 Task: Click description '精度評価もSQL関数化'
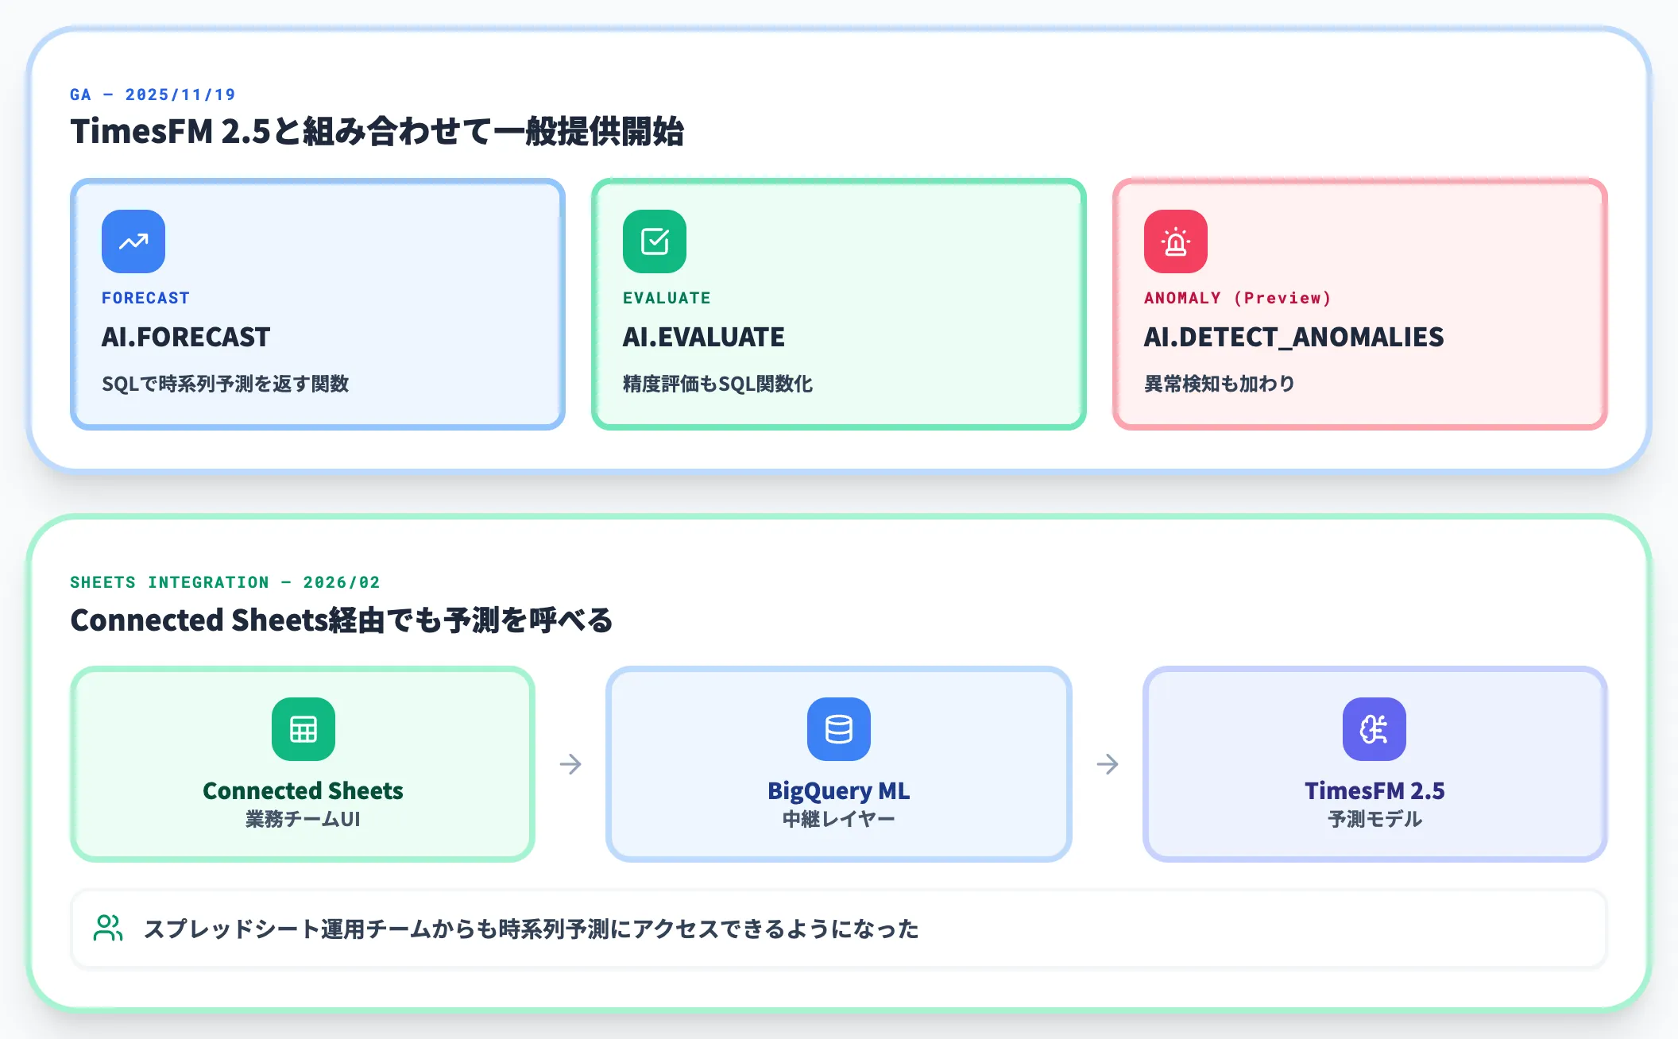click(717, 384)
